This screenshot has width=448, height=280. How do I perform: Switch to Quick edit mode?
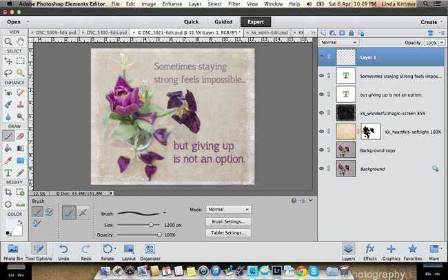191,22
